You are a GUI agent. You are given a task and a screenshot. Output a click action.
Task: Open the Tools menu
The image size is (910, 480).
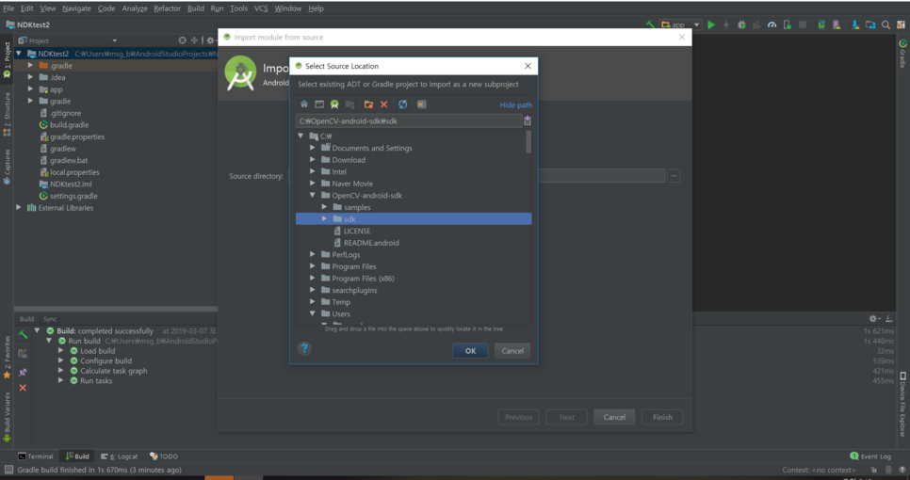click(238, 8)
